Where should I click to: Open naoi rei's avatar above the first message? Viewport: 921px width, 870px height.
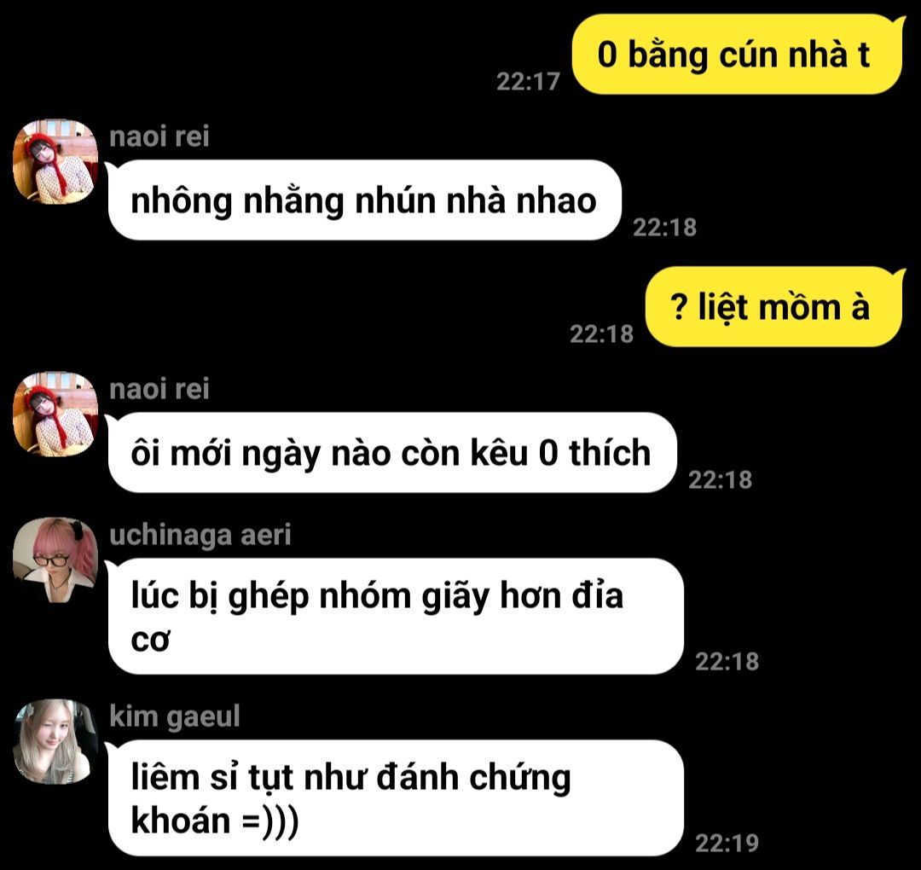55,161
